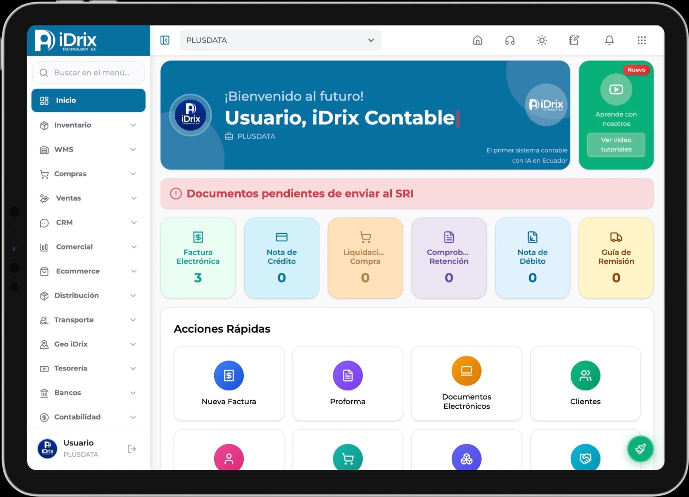Expand the Geo iDrix chevron

pyautogui.click(x=133, y=344)
